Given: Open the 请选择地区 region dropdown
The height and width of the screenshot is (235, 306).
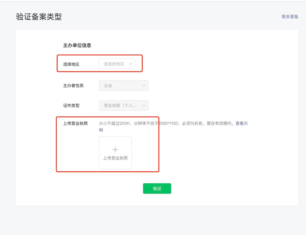Looking at the screenshot, I should [x=117, y=64].
